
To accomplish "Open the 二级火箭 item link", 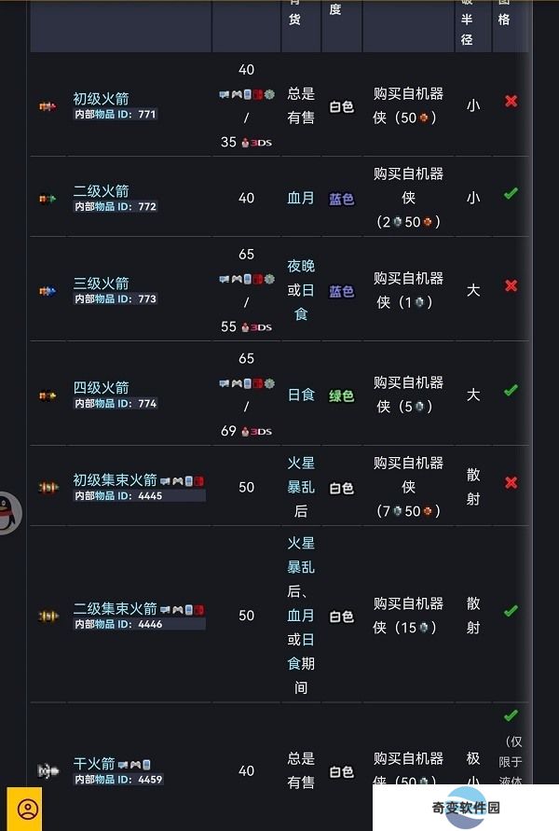I will [102, 191].
